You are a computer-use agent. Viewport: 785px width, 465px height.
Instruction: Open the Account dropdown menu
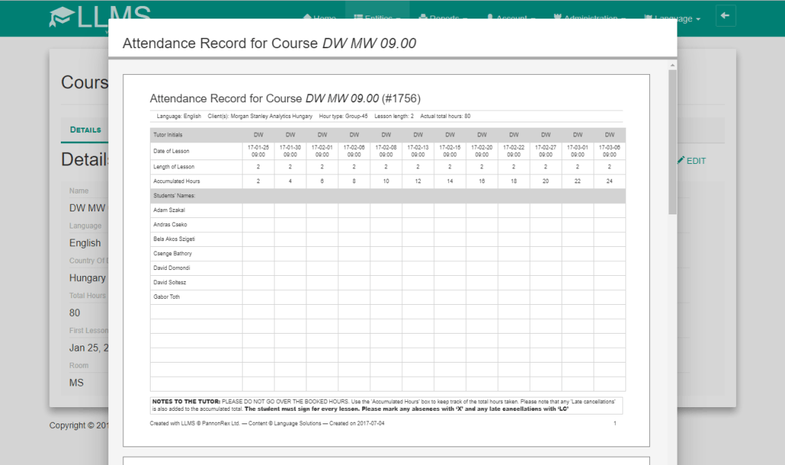coord(511,18)
